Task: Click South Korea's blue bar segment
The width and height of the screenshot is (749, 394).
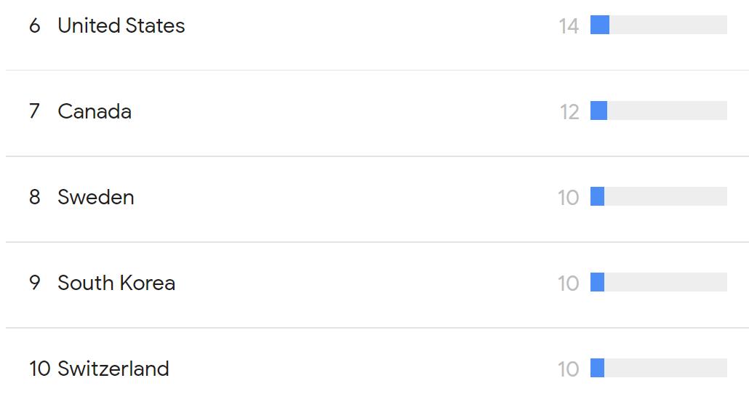Action: [x=598, y=282]
